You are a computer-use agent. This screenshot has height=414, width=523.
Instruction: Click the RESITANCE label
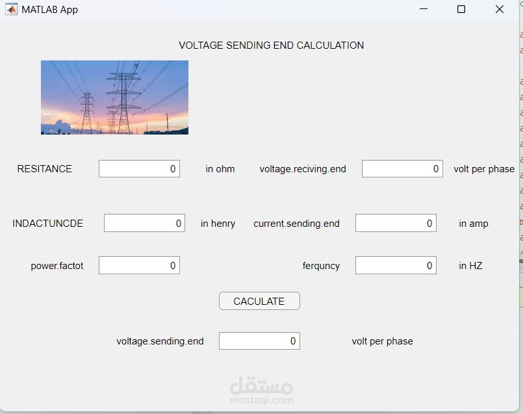pyautogui.click(x=44, y=169)
